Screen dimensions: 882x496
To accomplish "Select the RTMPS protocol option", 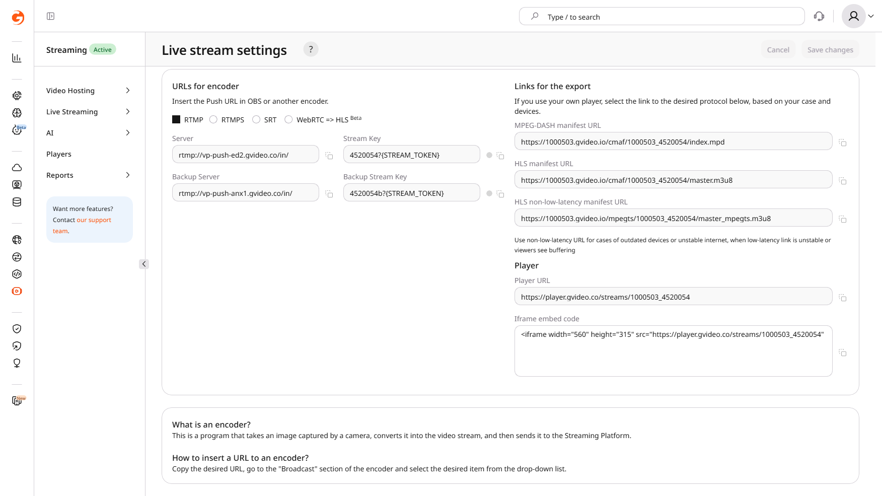I will click(213, 119).
